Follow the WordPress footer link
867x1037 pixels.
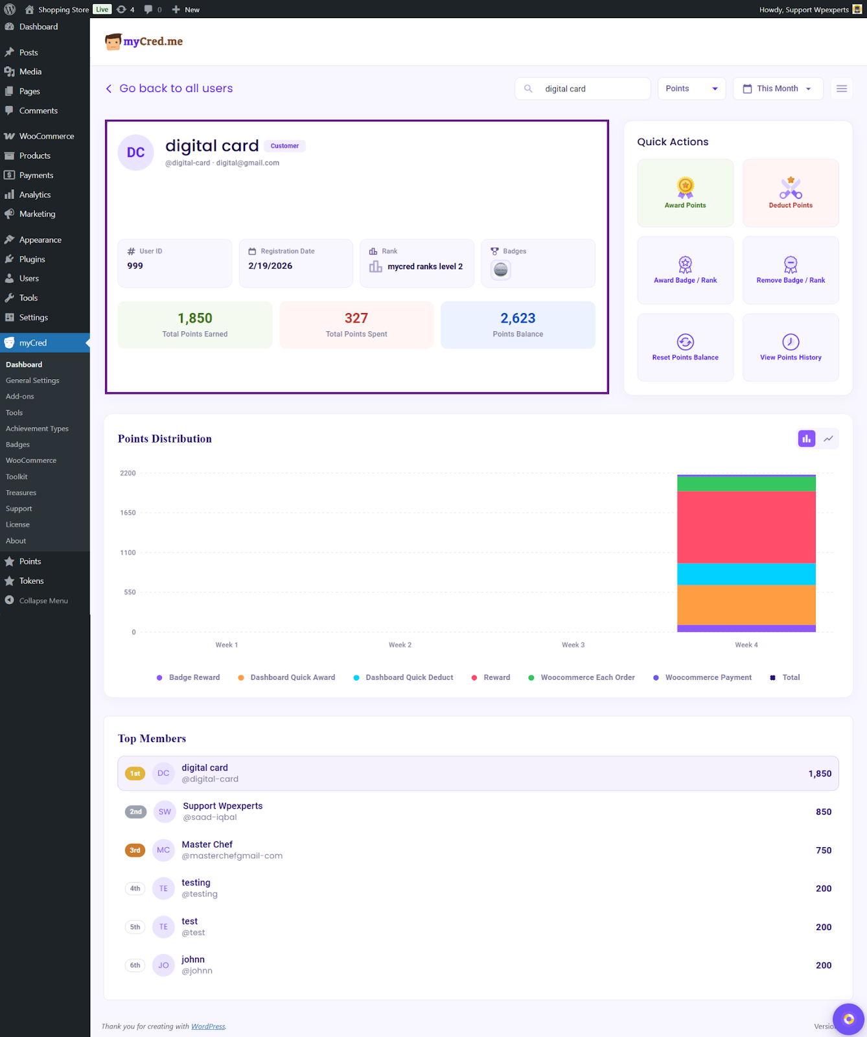[x=208, y=1026]
